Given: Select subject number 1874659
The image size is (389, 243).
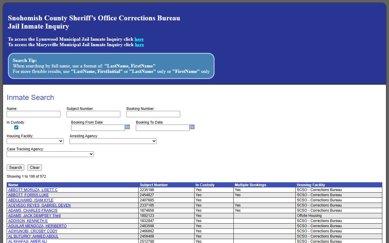Looking at the screenshot, I should (147, 210).
